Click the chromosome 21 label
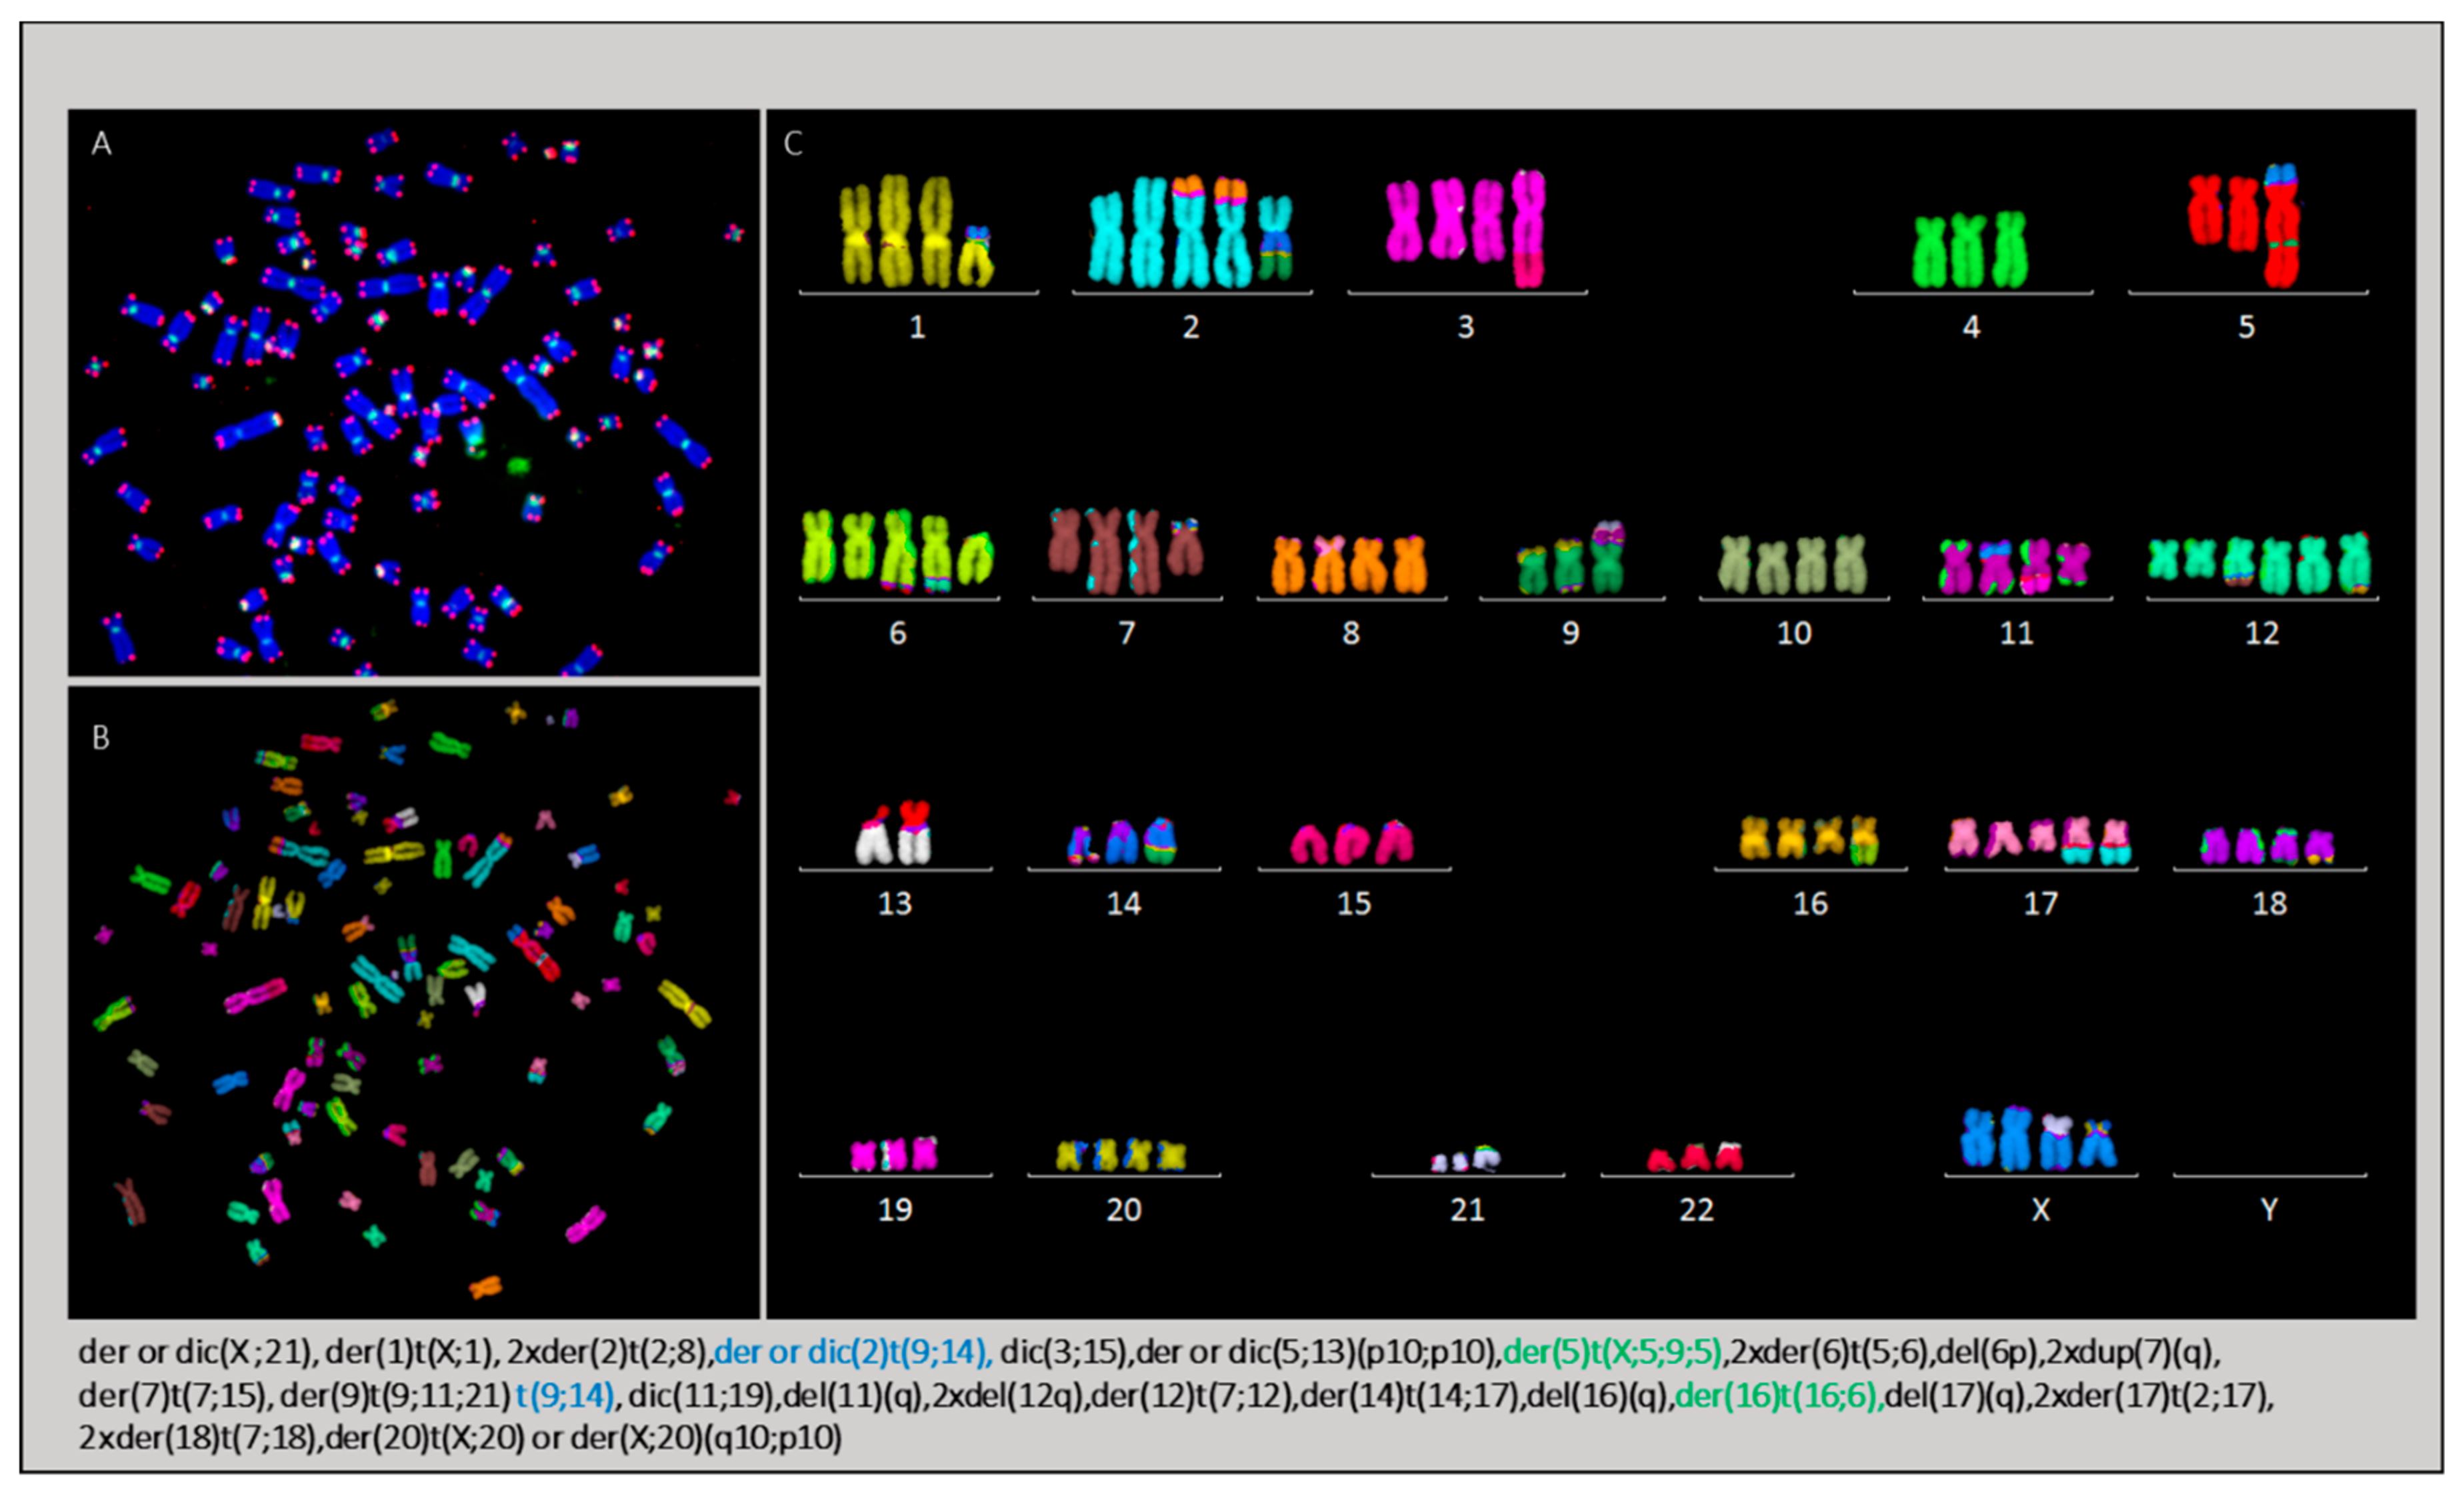 1467,1210
